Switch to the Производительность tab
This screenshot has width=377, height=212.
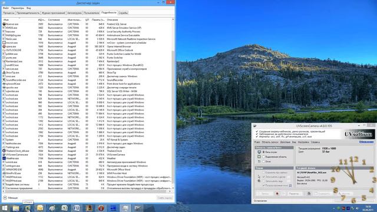(28, 13)
